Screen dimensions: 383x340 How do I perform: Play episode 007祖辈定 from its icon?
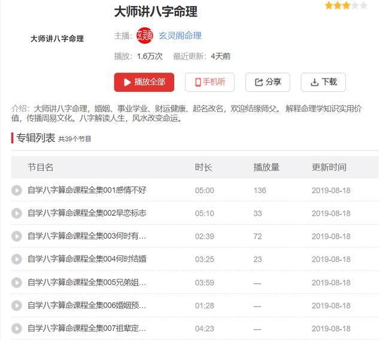17,328
